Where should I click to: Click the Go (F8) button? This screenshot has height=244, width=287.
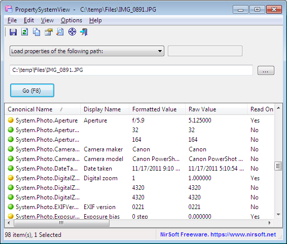pyautogui.click(x=32, y=91)
